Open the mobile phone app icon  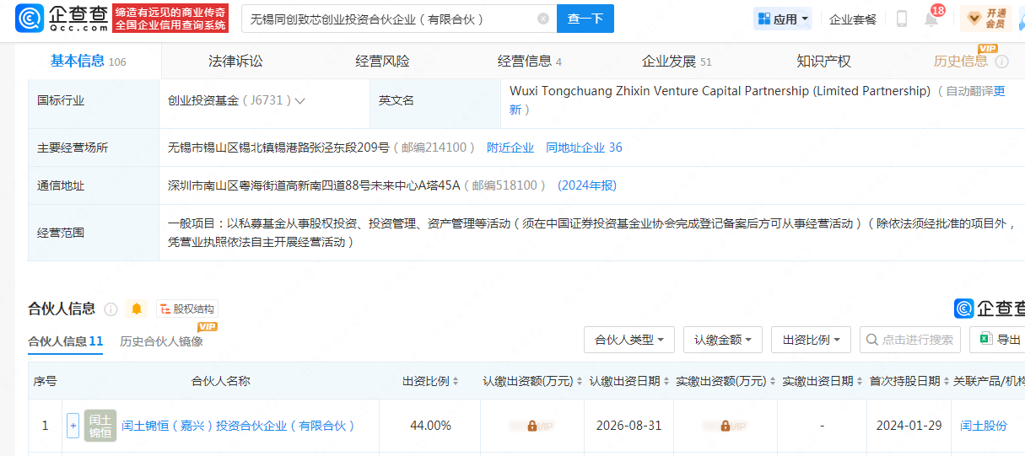902,19
